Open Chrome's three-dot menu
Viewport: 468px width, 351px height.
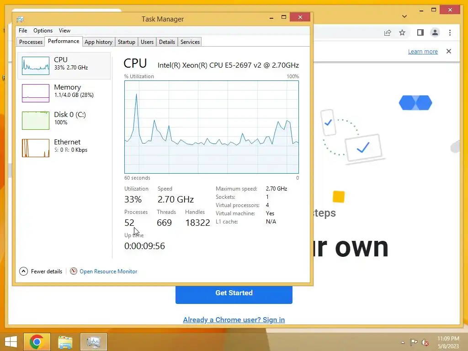coord(450,32)
